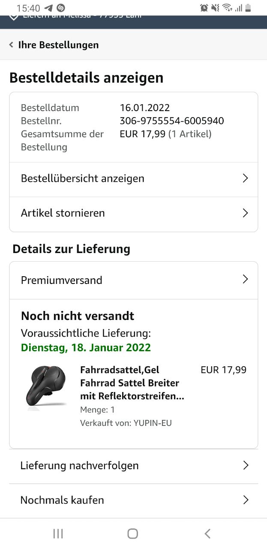This screenshot has height=549, width=267.
Task: Go back to Ihre Bestellungen
Action: coord(58,45)
